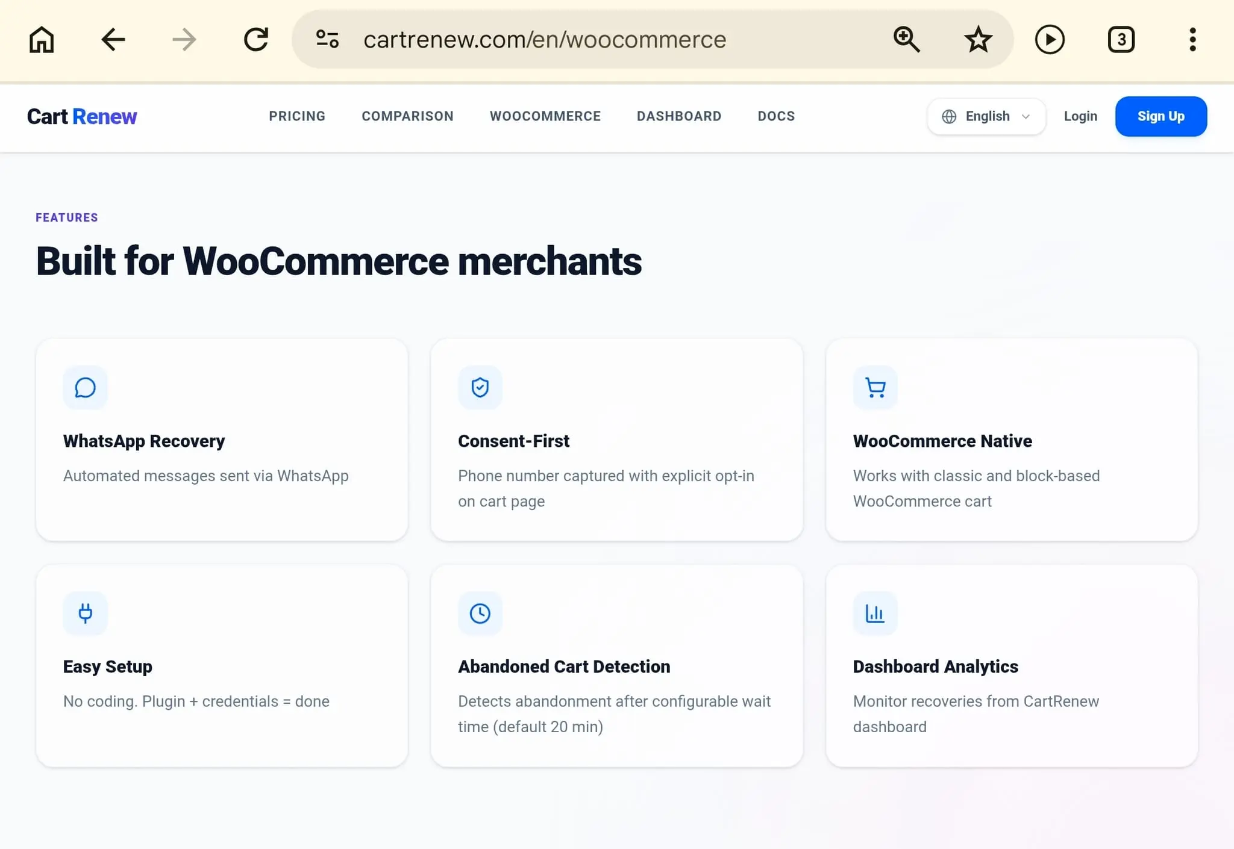Screen dimensions: 1234x849
Task: Click 'No coding. Plugin + credentials = done' text
Action: tap(196, 701)
